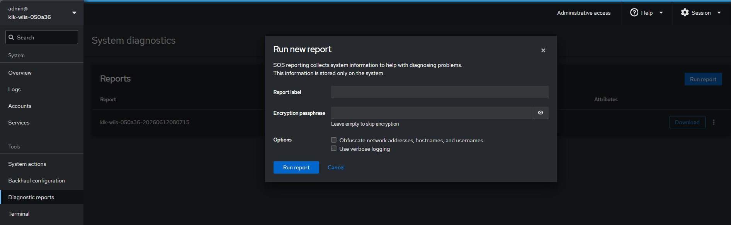The width and height of the screenshot is (731, 225).
Task: Expand the admin host switcher dropdown
Action: point(74,13)
